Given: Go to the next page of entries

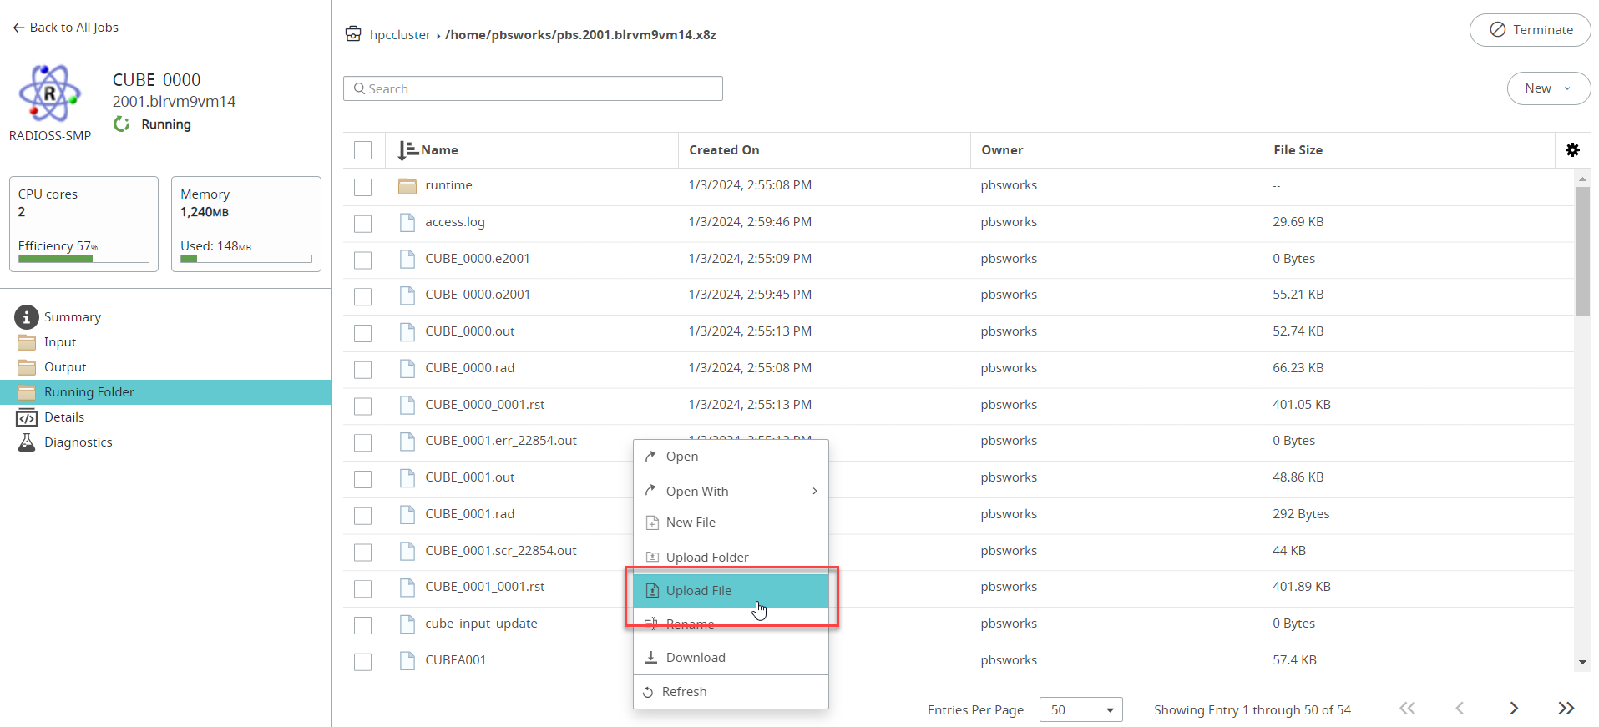Looking at the screenshot, I should tap(1514, 709).
